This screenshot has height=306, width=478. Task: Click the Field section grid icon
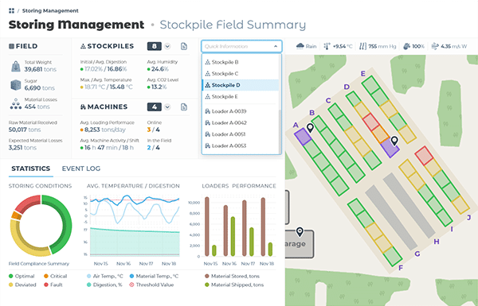coord(11,46)
